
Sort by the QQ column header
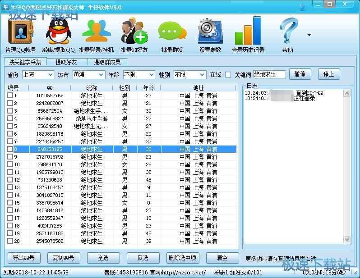tap(50, 88)
